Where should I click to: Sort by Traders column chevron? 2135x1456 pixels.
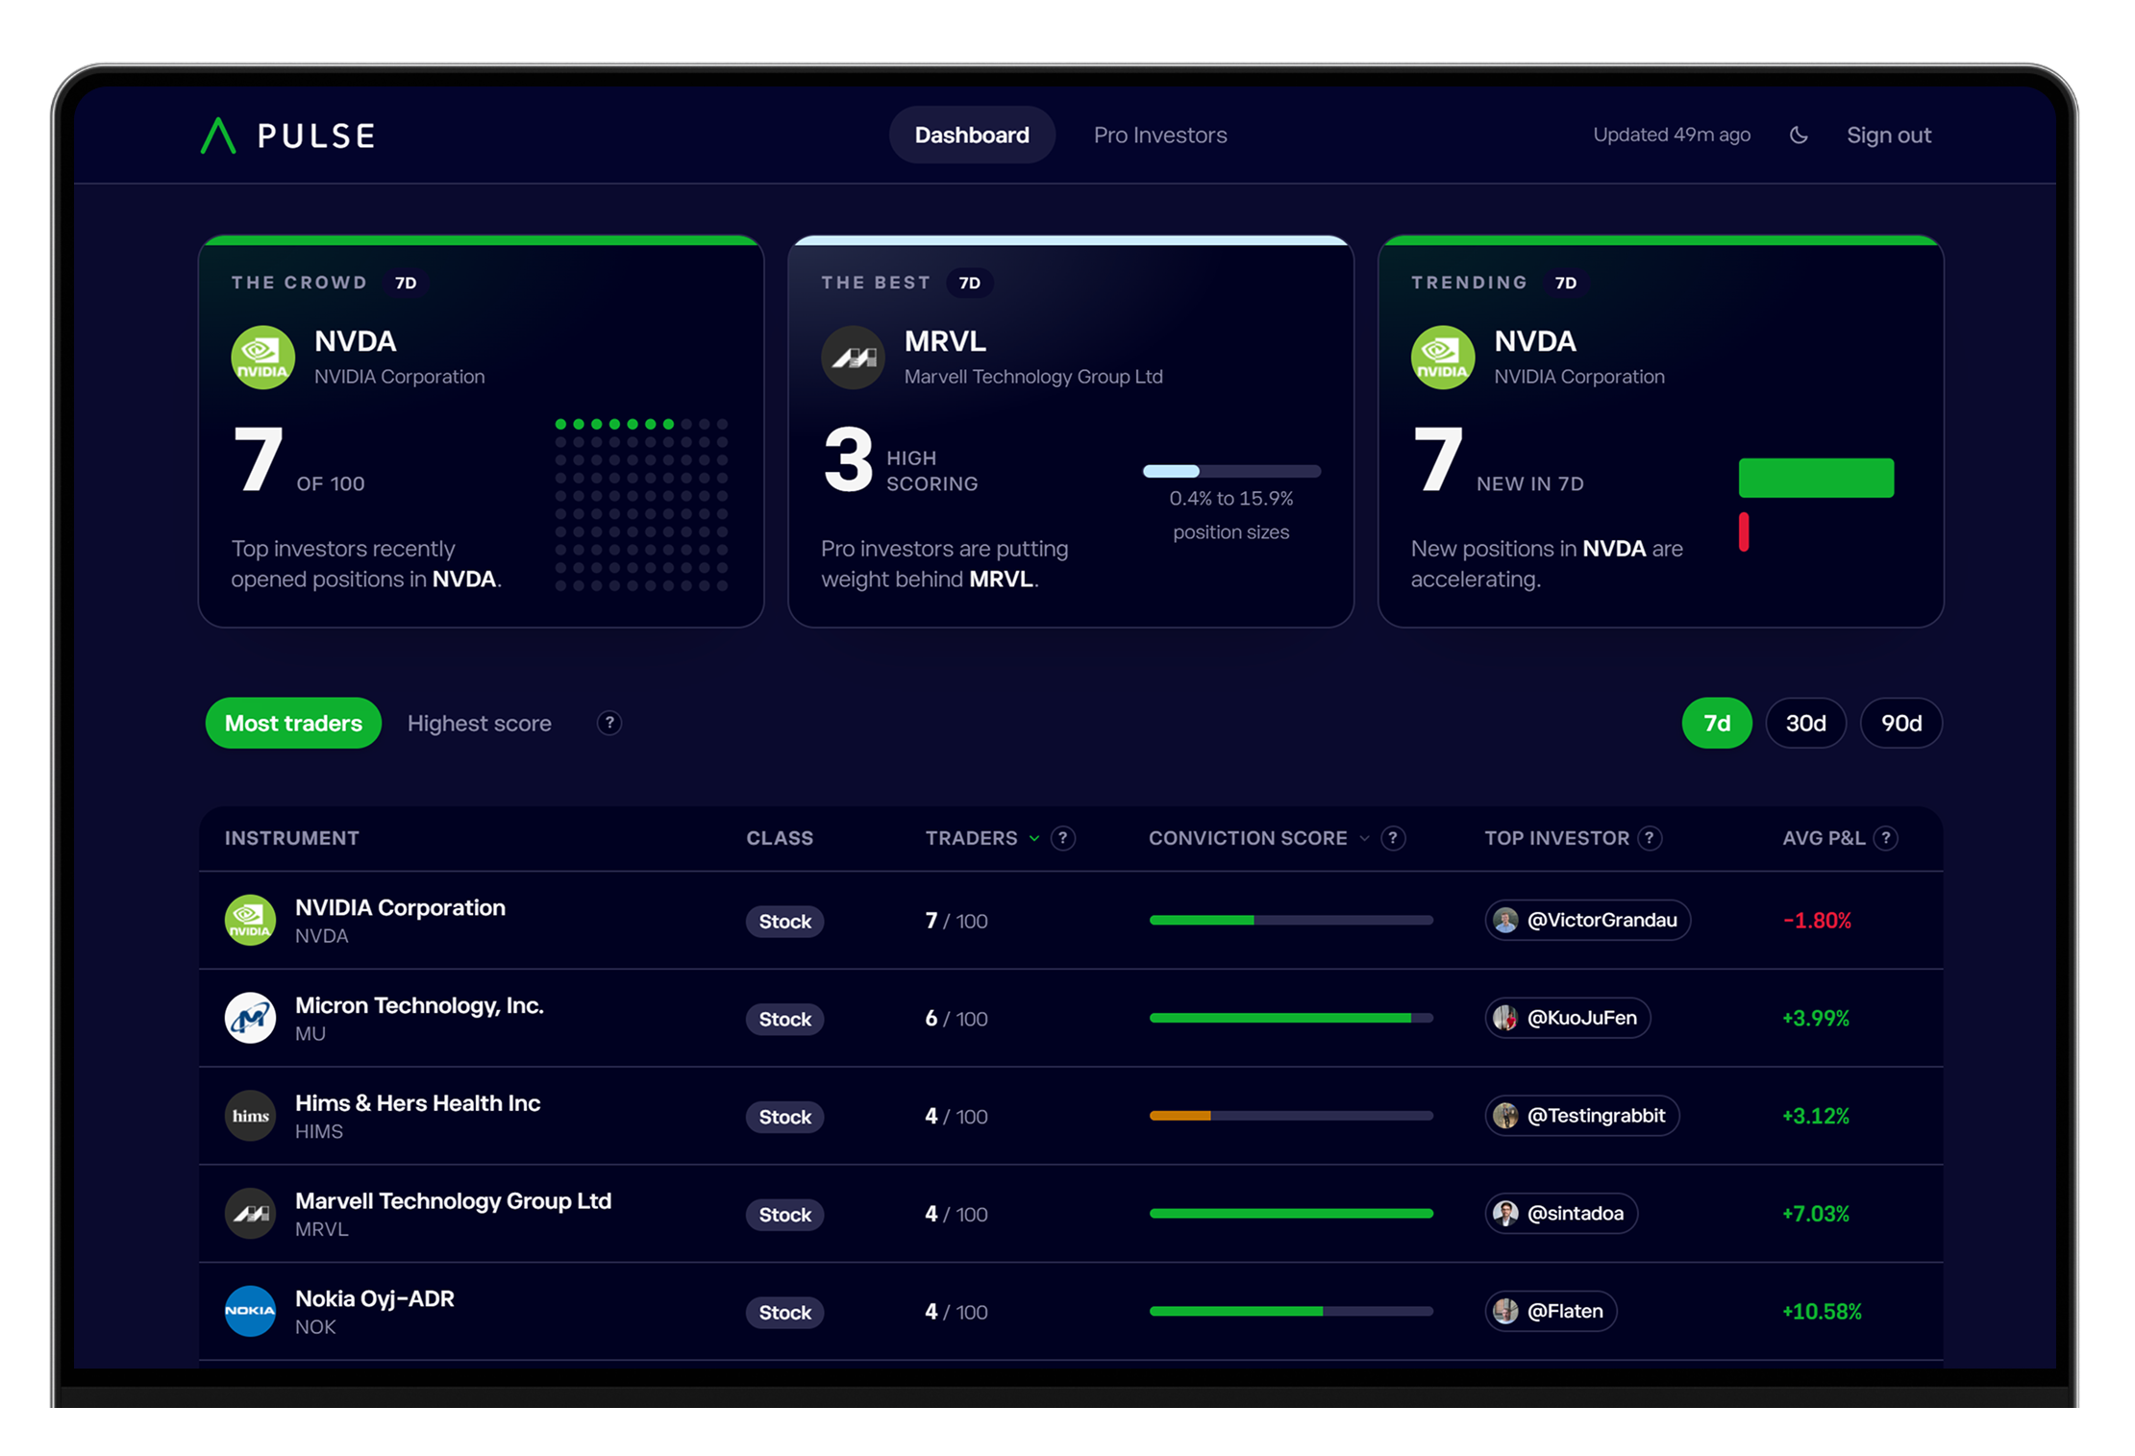click(1034, 838)
